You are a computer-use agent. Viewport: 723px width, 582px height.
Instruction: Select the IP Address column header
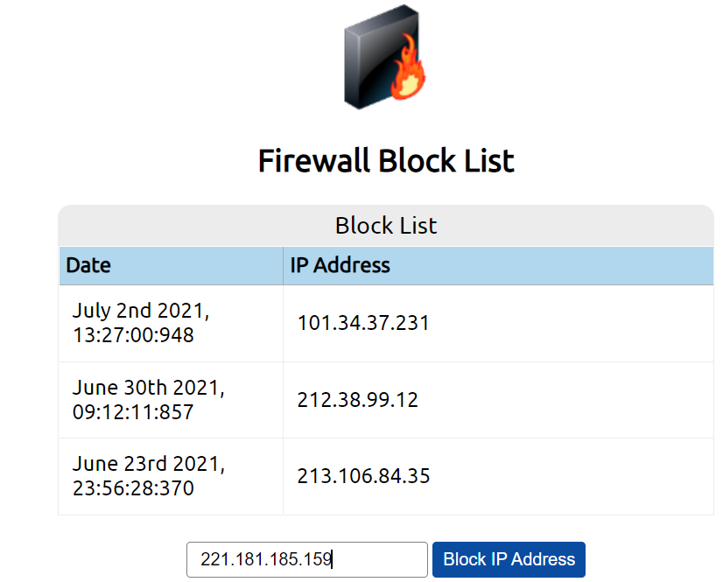click(498, 266)
